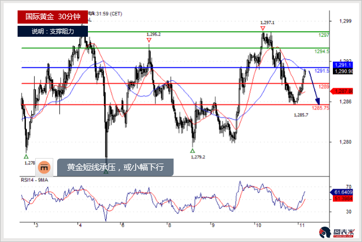Click the red 1289 support label
The width and height of the screenshot is (362, 242).
pyautogui.click(x=324, y=87)
